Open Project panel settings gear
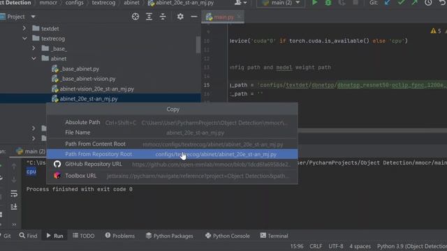The width and height of the screenshot is (447, 251). click(x=180, y=17)
